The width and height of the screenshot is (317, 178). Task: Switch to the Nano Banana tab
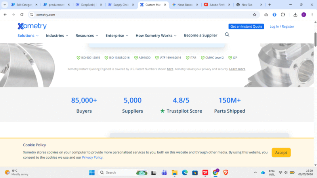185,5
